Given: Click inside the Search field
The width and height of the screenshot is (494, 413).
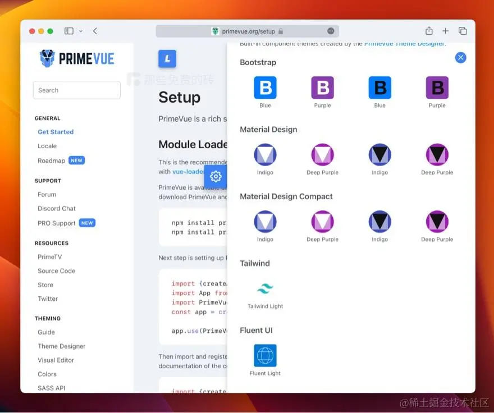Looking at the screenshot, I should pyautogui.click(x=76, y=90).
